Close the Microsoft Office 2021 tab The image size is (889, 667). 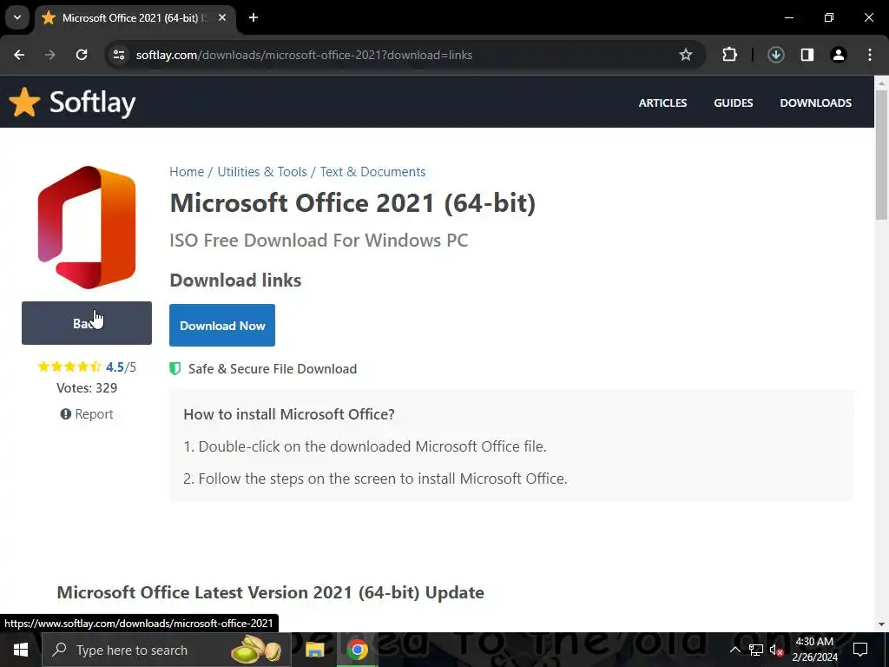222,17
